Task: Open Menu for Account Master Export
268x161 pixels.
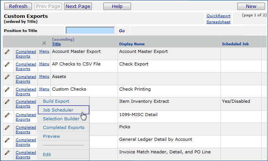Action: coord(44,51)
